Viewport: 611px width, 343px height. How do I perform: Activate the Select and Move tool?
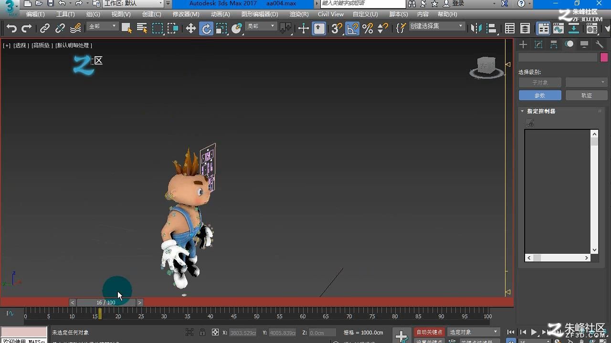pos(191,29)
